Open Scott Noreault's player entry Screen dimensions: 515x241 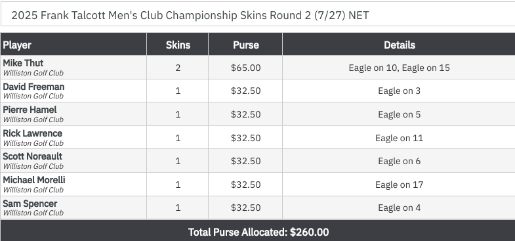32,156
